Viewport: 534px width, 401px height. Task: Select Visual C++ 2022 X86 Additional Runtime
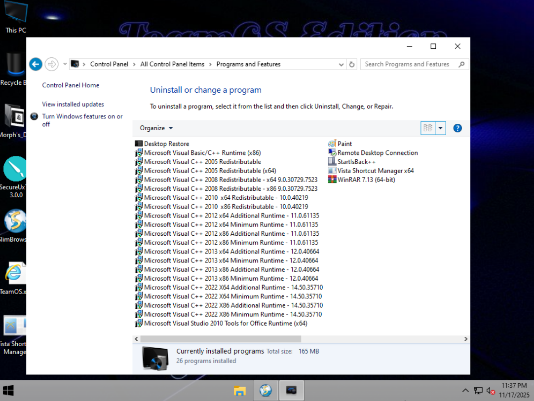(x=229, y=305)
